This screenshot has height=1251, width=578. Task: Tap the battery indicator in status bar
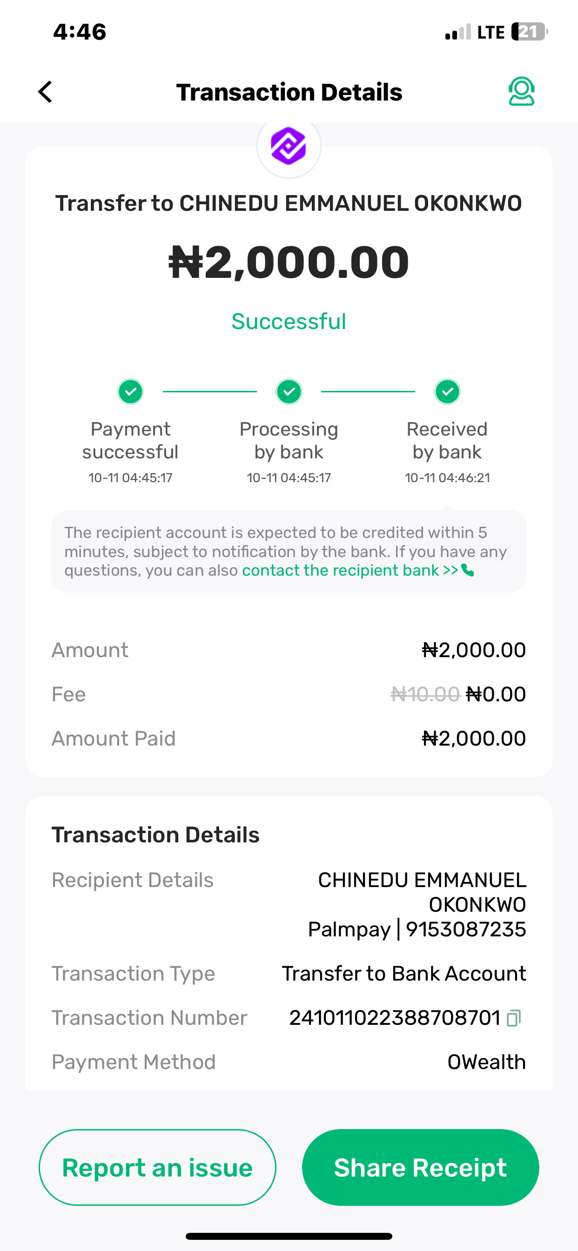click(x=530, y=32)
